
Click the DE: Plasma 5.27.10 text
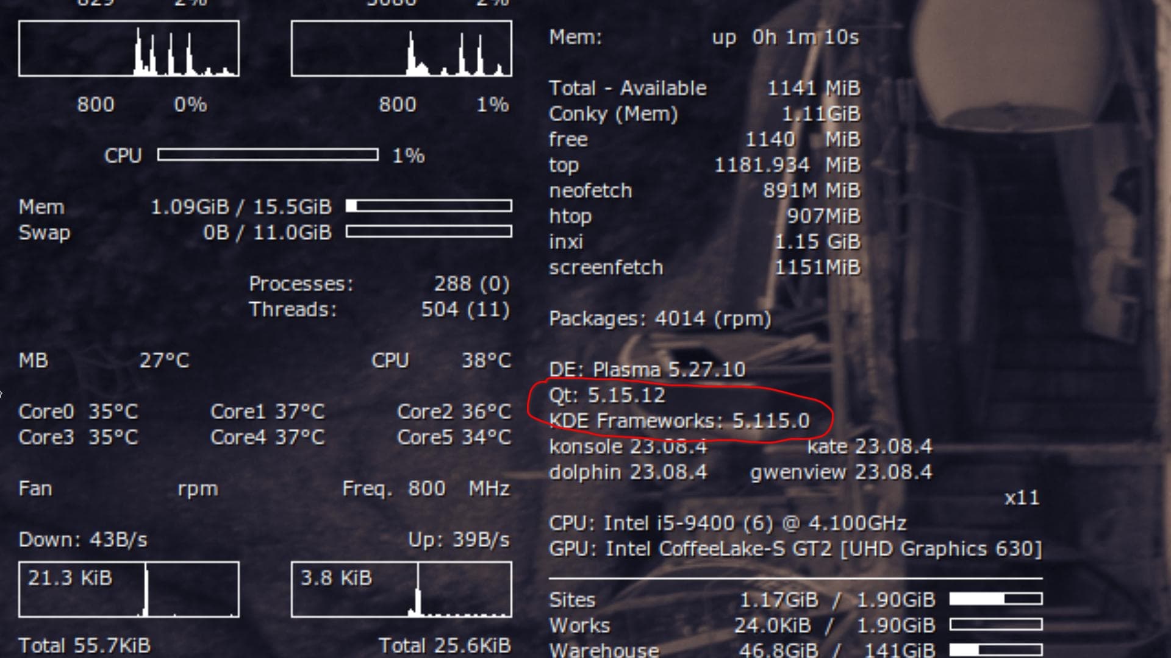(x=646, y=369)
